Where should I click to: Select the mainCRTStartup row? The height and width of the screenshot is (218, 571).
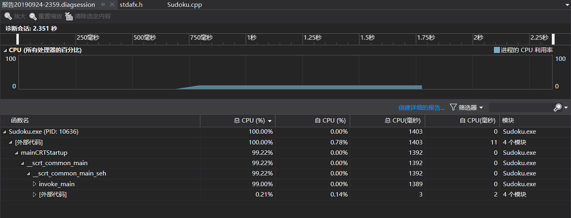tap(285, 153)
